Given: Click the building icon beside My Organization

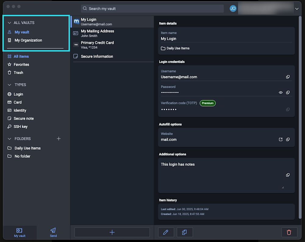Looking at the screenshot, I should coord(9,40).
